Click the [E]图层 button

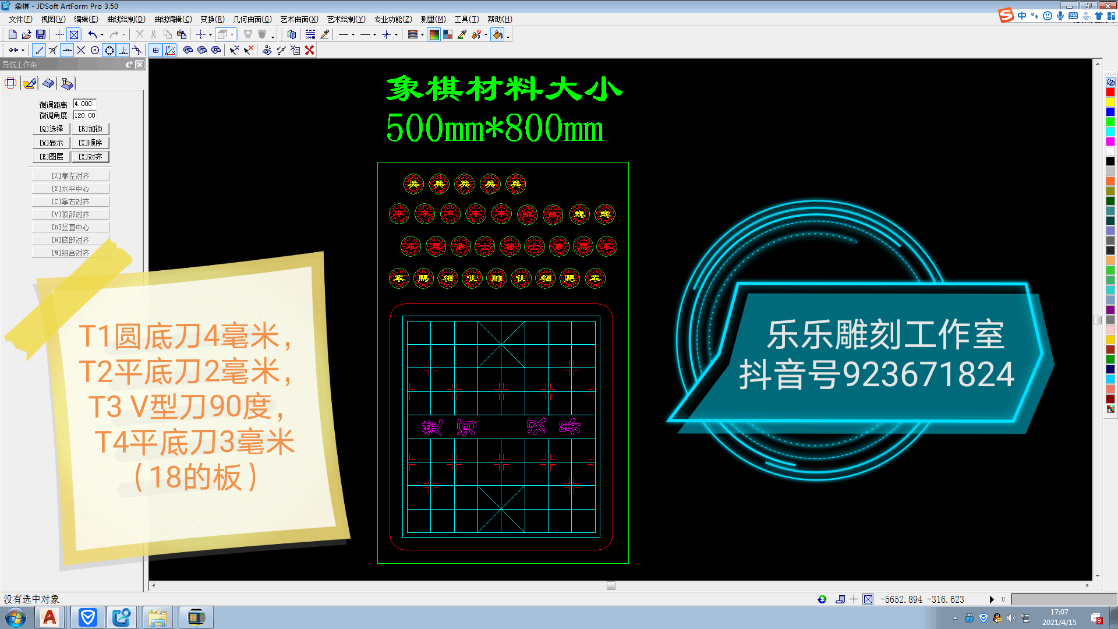click(x=51, y=157)
